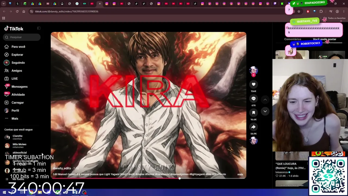
Task: Open the Para você feed
Action: [15, 47]
